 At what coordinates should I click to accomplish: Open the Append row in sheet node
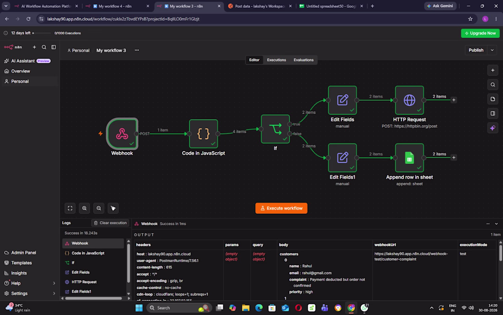[x=409, y=157]
